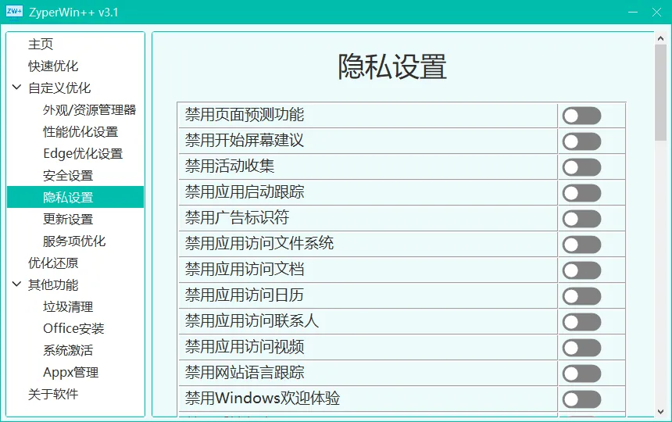
Task: Select 快速优化 in the sidebar
Action: (x=53, y=66)
